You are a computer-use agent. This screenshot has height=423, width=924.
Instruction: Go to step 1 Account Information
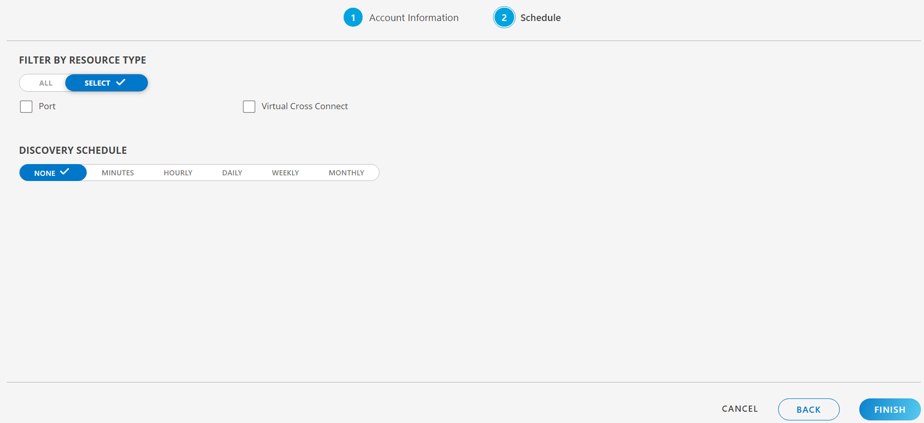point(353,17)
